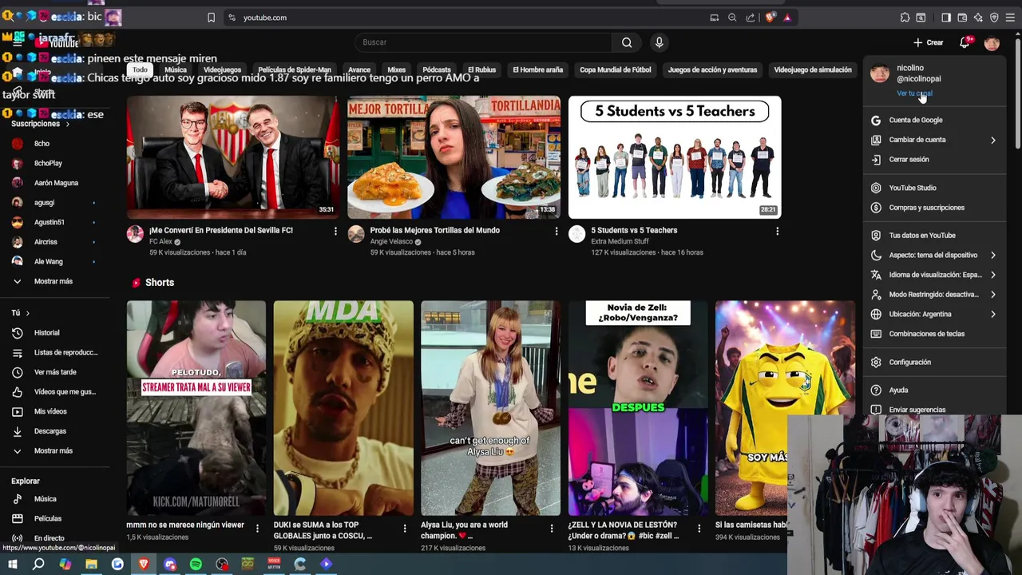The image size is (1022, 575).
Task: Click the Windows Start button
Action: [x=12, y=565]
